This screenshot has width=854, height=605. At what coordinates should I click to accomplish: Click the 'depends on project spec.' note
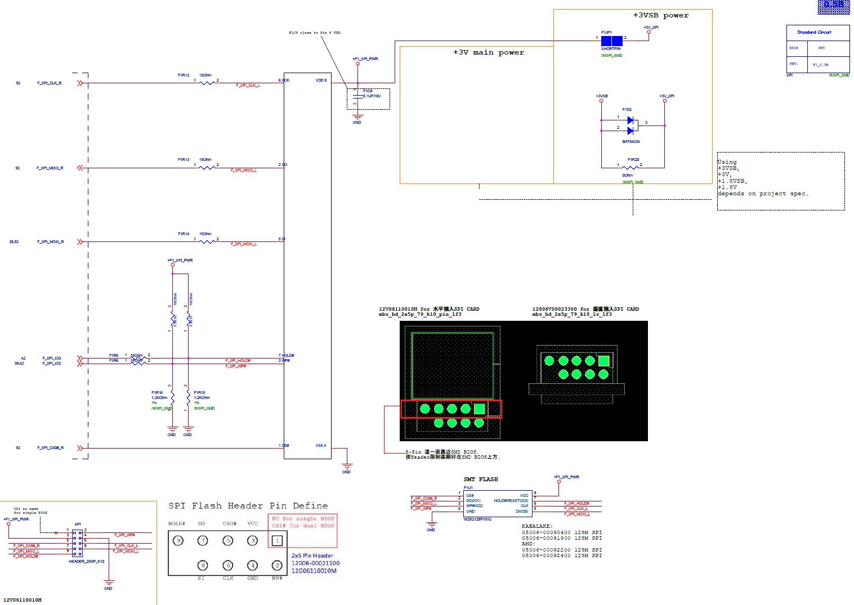pos(763,194)
